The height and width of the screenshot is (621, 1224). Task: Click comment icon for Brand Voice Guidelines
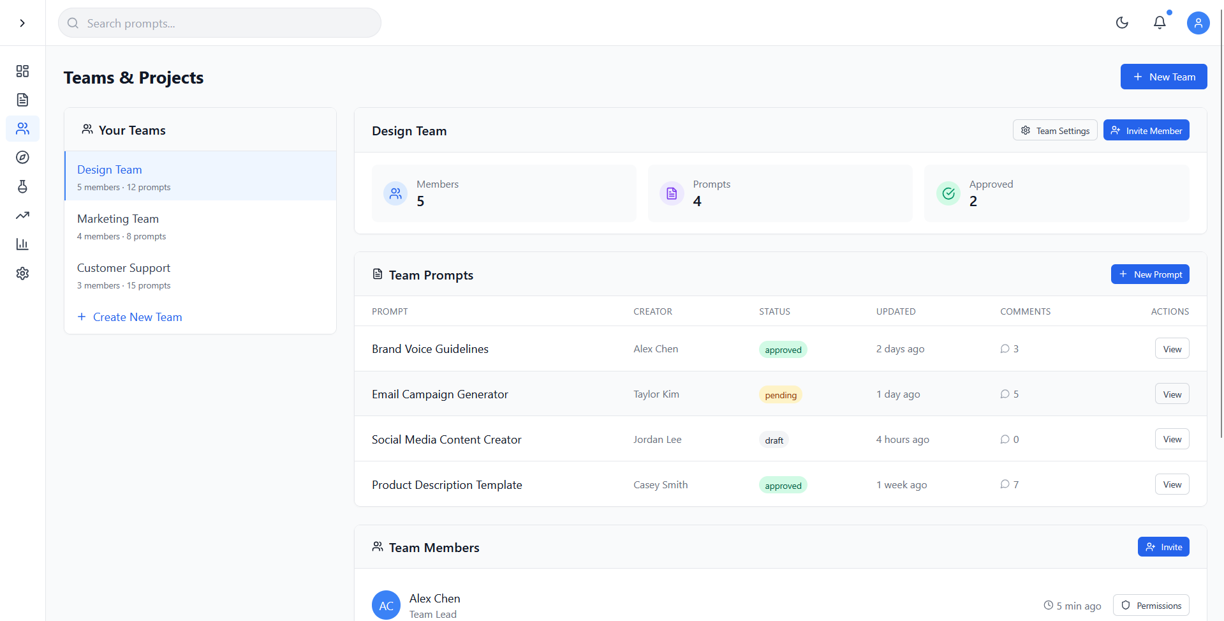[1005, 348]
